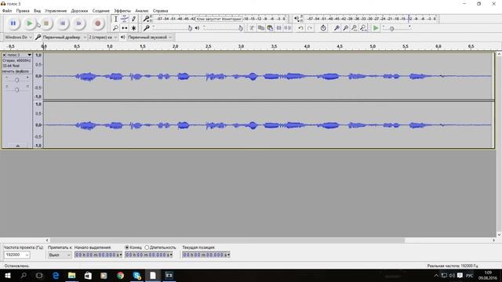Start recording with the red Record button
The height and width of the screenshot is (282, 502).
[x=97, y=23]
